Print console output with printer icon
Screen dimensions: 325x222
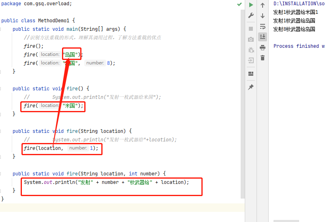tap(263, 47)
